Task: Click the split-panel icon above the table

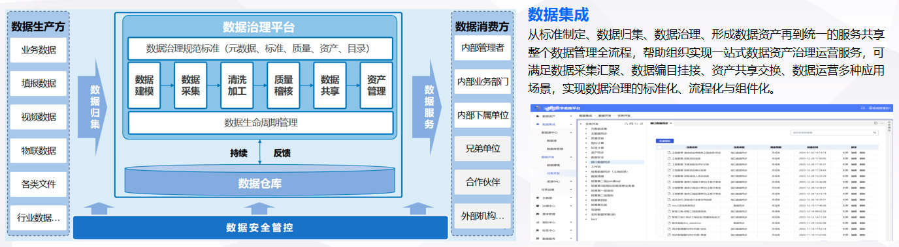Action: [x=875, y=123]
